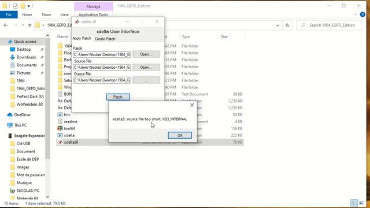Sort files by Type column header
Viewport: 370px width, 208px height.
tap(186, 36)
